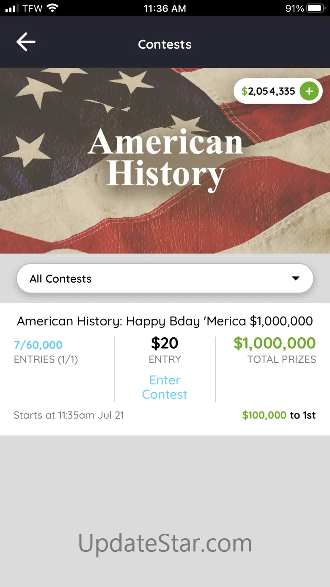The width and height of the screenshot is (330, 587).
Task: Tap the $20 entry fee
Action: click(x=165, y=343)
